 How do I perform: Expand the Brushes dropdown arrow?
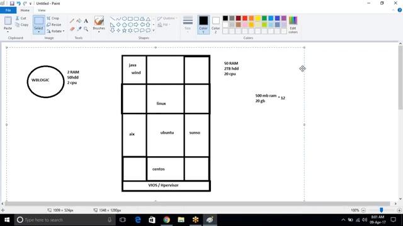point(99,31)
